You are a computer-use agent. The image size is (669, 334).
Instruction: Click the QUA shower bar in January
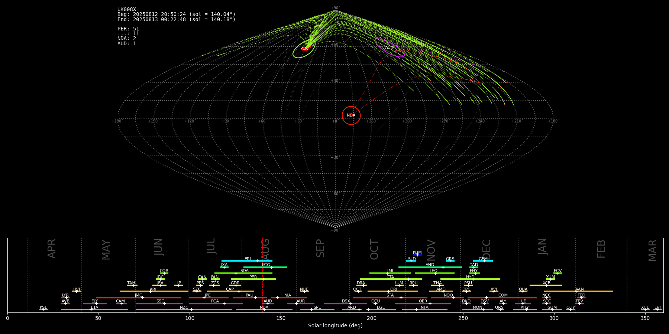[x=523, y=291]
